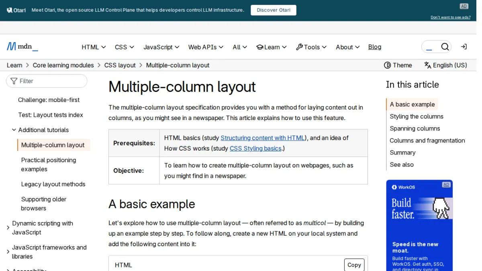Image resolution: width=482 pixels, height=271 pixels.
Task: Click the magnifying glass search icon
Action: pos(445,47)
